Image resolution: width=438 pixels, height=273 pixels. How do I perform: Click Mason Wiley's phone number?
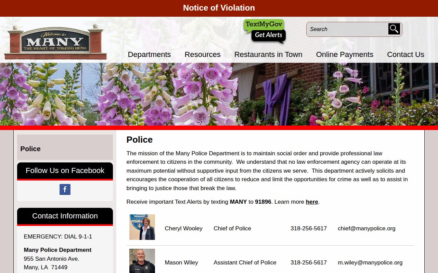pyautogui.click(x=309, y=262)
